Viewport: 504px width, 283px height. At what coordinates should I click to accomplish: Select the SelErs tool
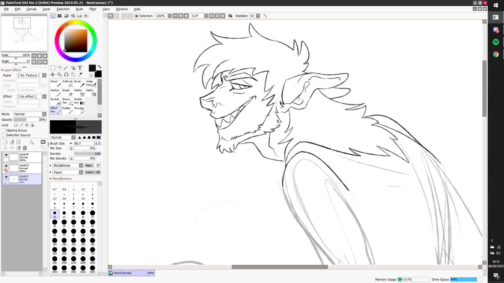(x=91, y=92)
